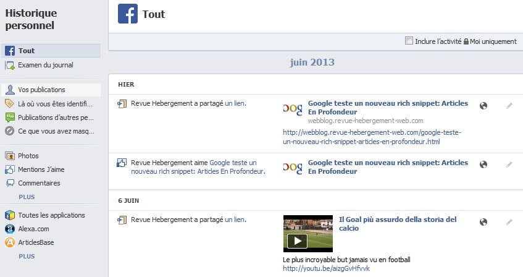Open Photos in the activity sidebar
The height and width of the screenshot is (277, 523).
click(x=28, y=156)
